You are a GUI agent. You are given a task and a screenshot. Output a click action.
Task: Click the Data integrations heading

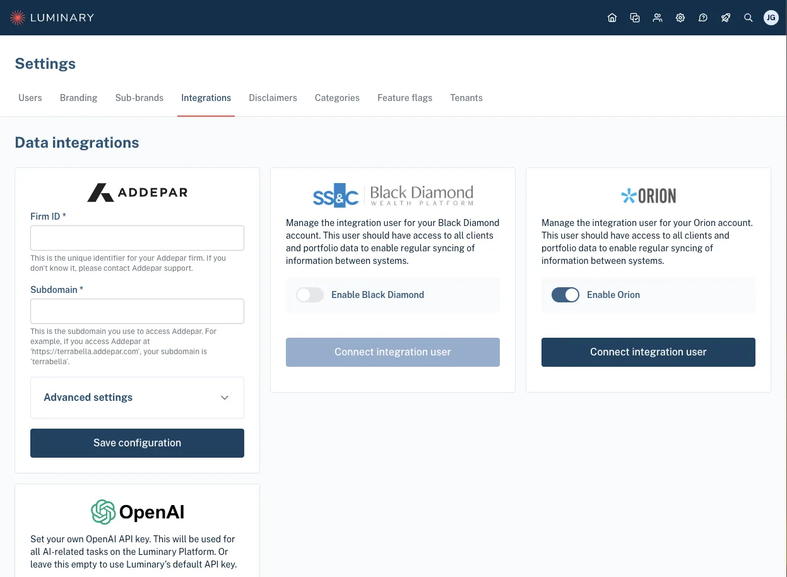[77, 143]
